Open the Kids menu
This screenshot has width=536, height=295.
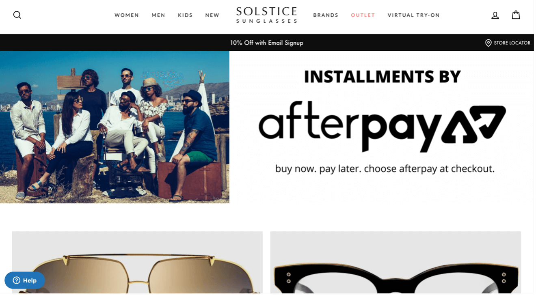tap(185, 15)
